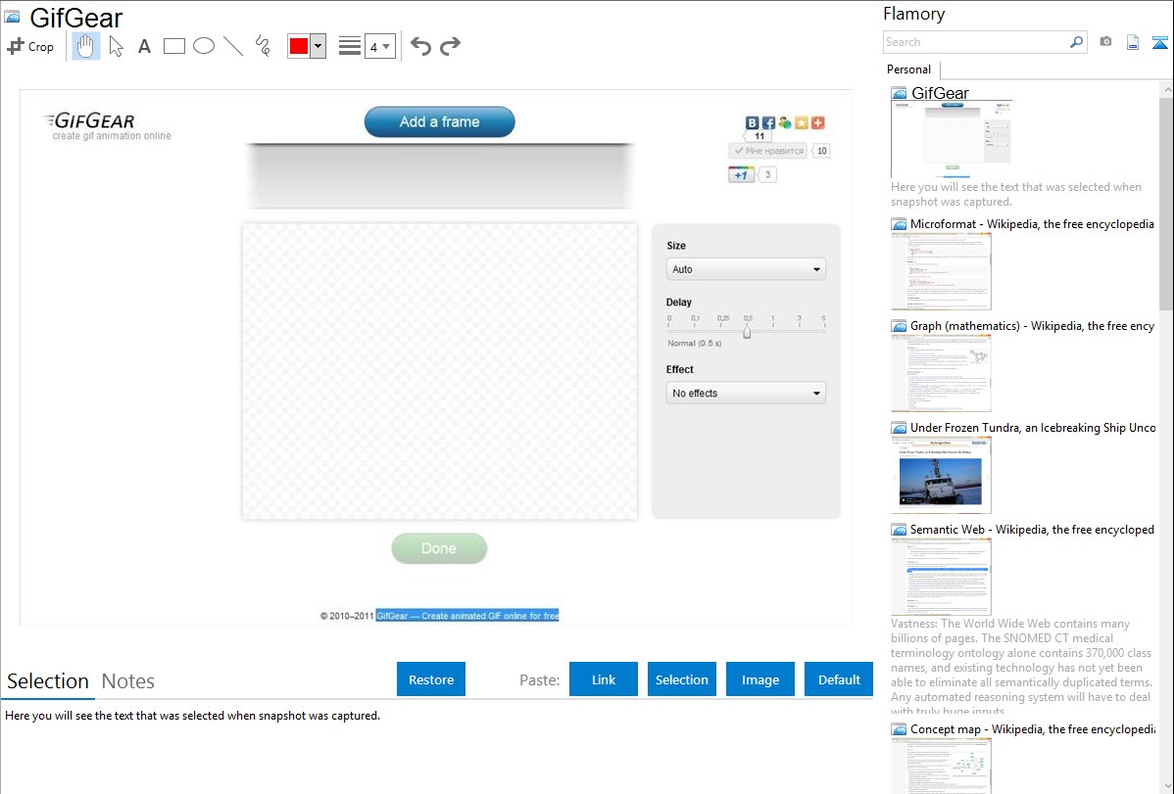
Task: Open the Size dropdown set to Auto
Action: [x=746, y=269]
